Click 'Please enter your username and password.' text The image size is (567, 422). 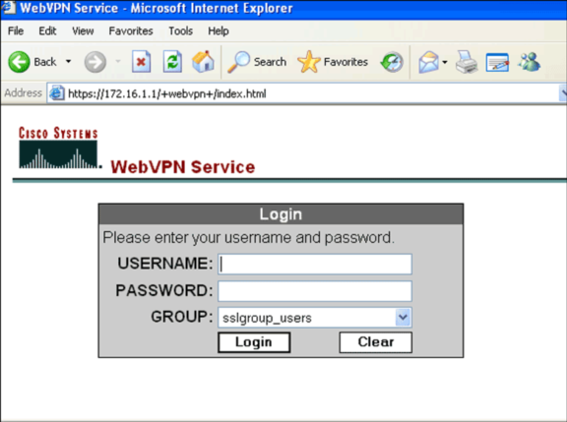pyautogui.click(x=248, y=238)
